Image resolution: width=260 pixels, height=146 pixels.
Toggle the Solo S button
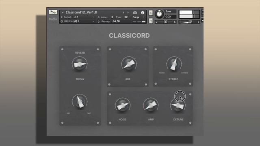pyautogui.click(x=151, y=13)
